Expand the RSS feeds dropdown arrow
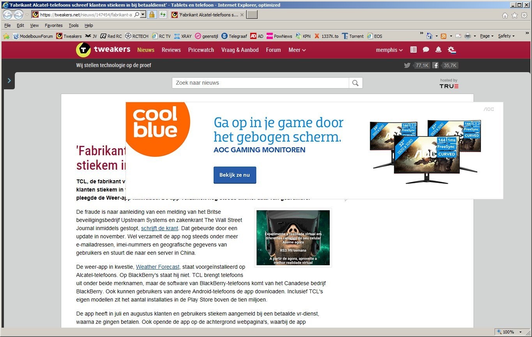Viewport: 532px width, 337px height. pyautogui.click(x=451, y=36)
